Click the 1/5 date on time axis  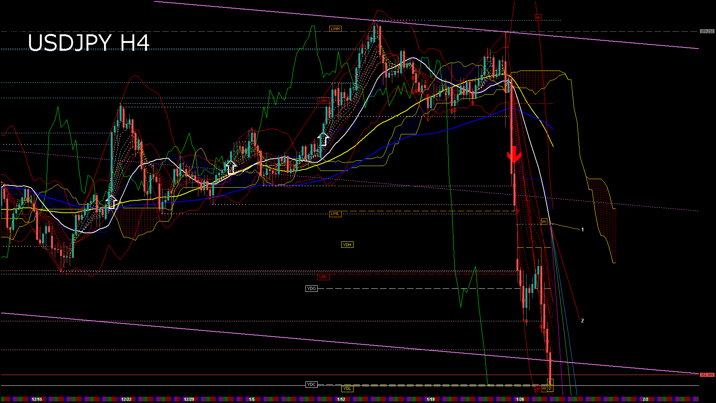coord(252,399)
